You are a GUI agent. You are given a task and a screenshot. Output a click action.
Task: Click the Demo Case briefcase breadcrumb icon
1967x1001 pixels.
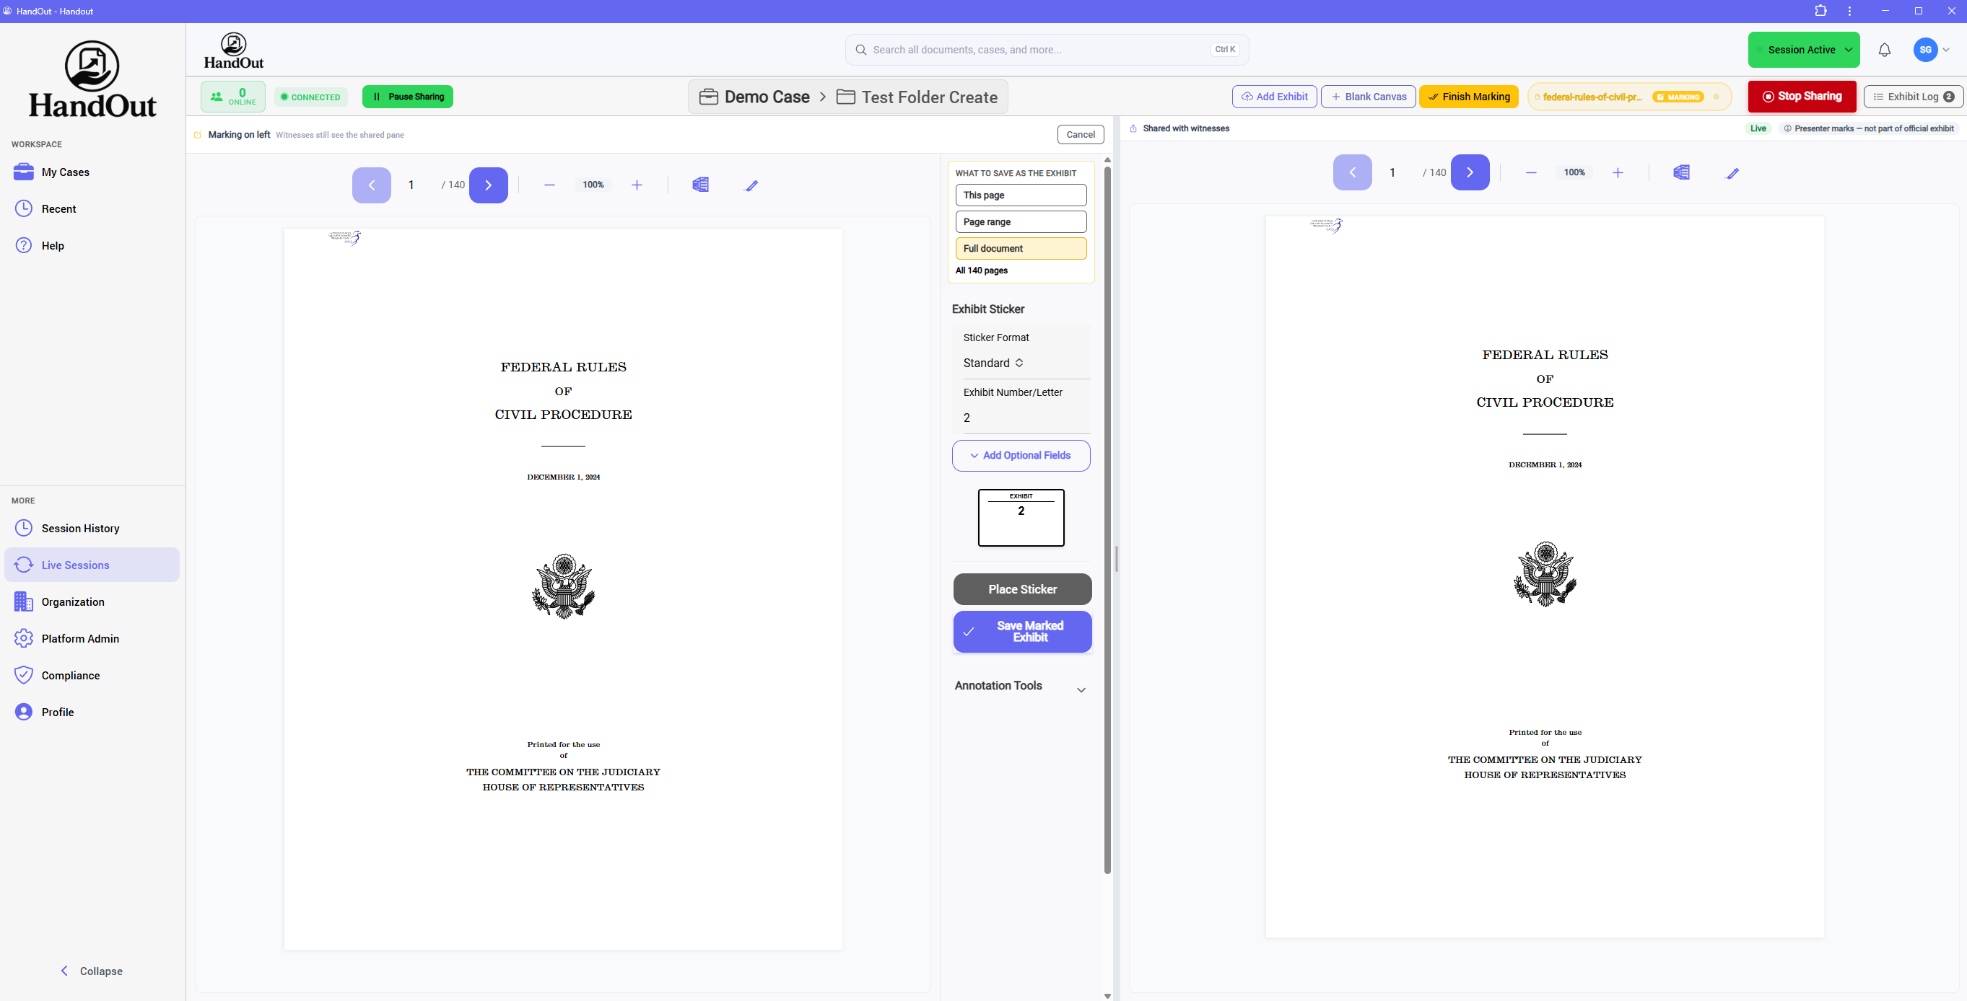709,97
